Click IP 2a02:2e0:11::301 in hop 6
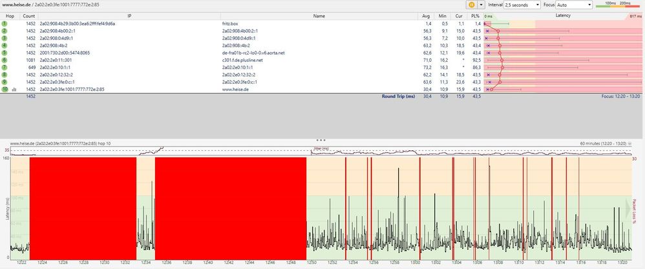The width and height of the screenshot is (645, 269). point(56,61)
